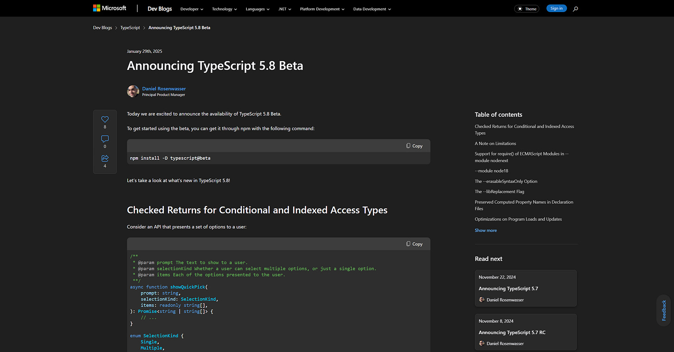Click the npm install -D typescript@beta text
This screenshot has width=674, height=352.
click(x=170, y=158)
